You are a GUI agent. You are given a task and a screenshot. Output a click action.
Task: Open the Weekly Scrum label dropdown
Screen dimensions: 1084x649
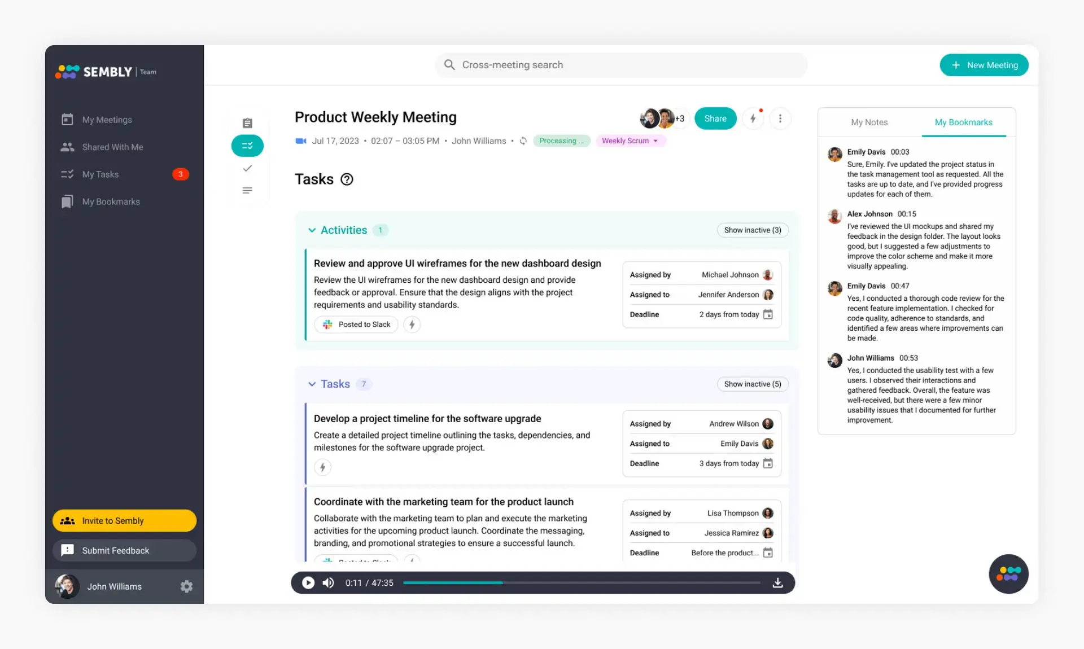[631, 141]
